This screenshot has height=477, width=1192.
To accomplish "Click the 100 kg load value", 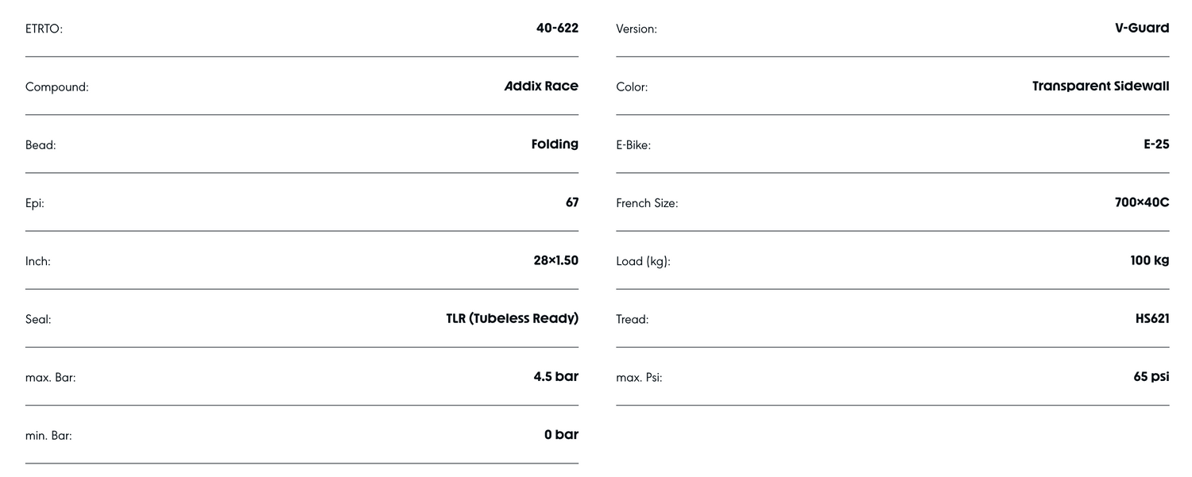I will pos(1149,260).
